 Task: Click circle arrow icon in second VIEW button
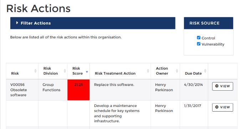coord(217,107)
